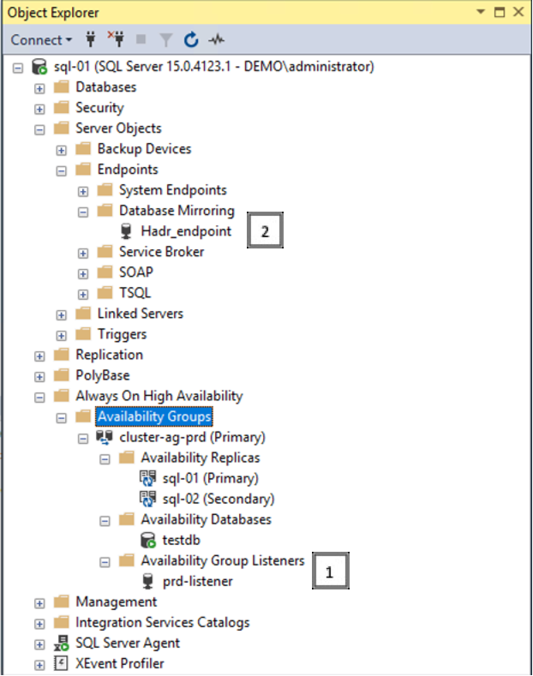533x676 pixels.
Task: Click the XEvent Profiler icon
Action: 62,663
